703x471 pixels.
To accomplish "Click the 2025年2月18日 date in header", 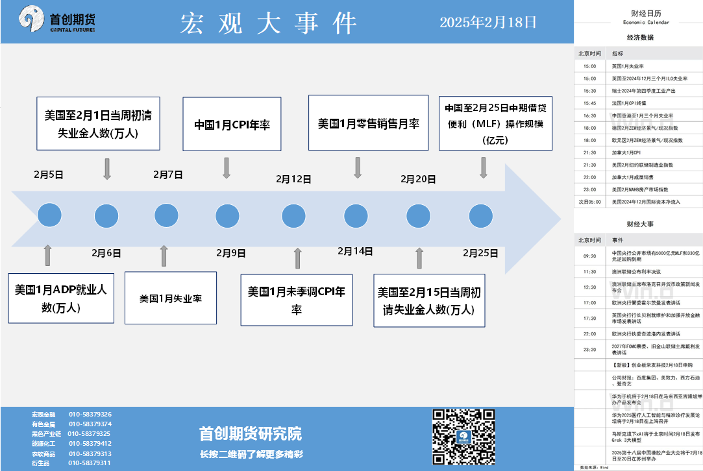I will 488,22.
